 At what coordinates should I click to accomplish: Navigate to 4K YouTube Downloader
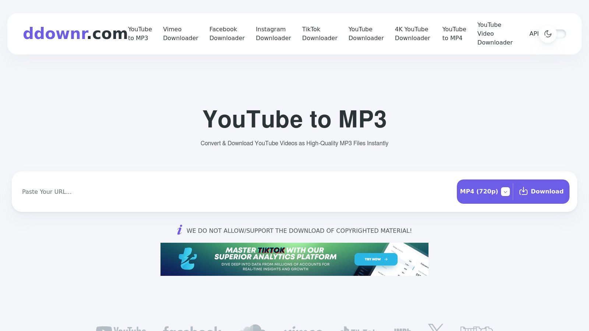[x=412, y=33]
